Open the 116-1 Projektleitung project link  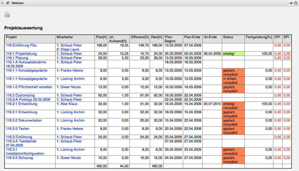click(21, 54)
